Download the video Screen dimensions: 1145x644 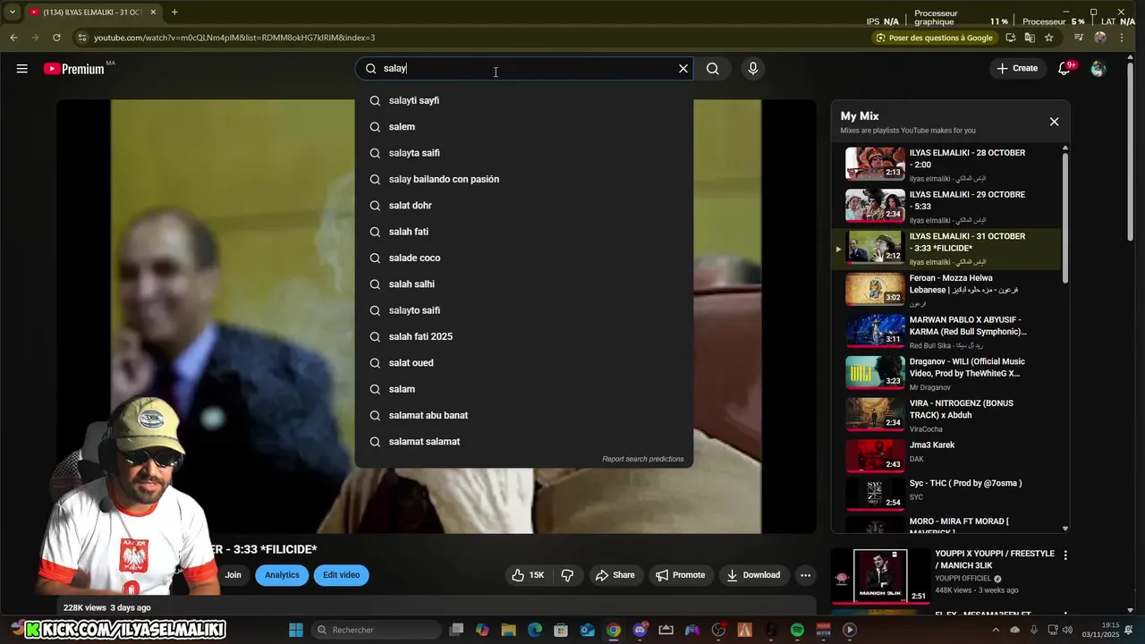[x=754, y=575]
